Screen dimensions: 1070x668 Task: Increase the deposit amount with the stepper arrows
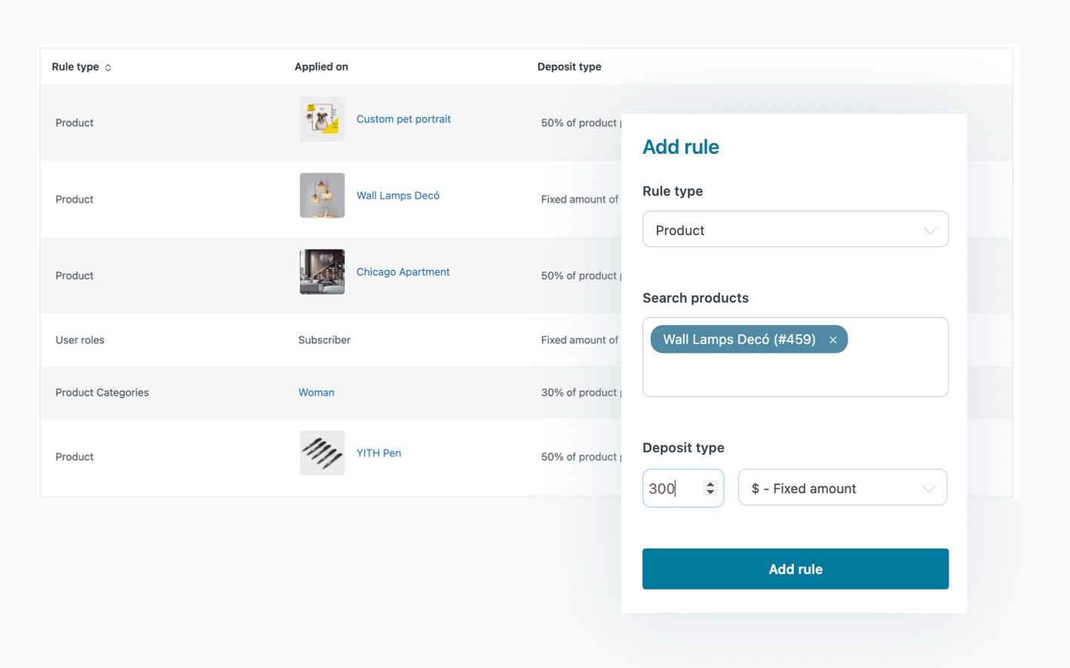(710, 484)
